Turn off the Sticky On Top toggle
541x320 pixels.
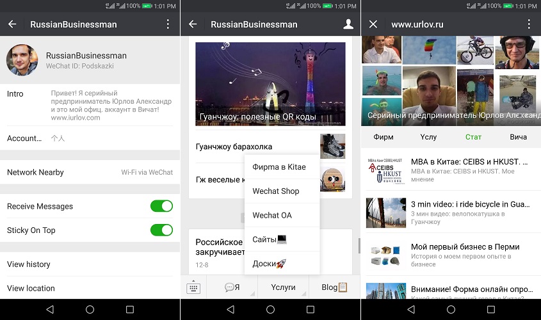tap(161, 230)
